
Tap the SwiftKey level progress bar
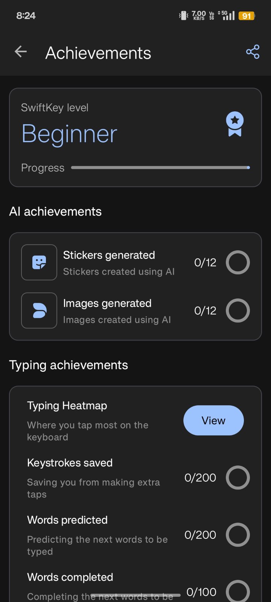160,168
